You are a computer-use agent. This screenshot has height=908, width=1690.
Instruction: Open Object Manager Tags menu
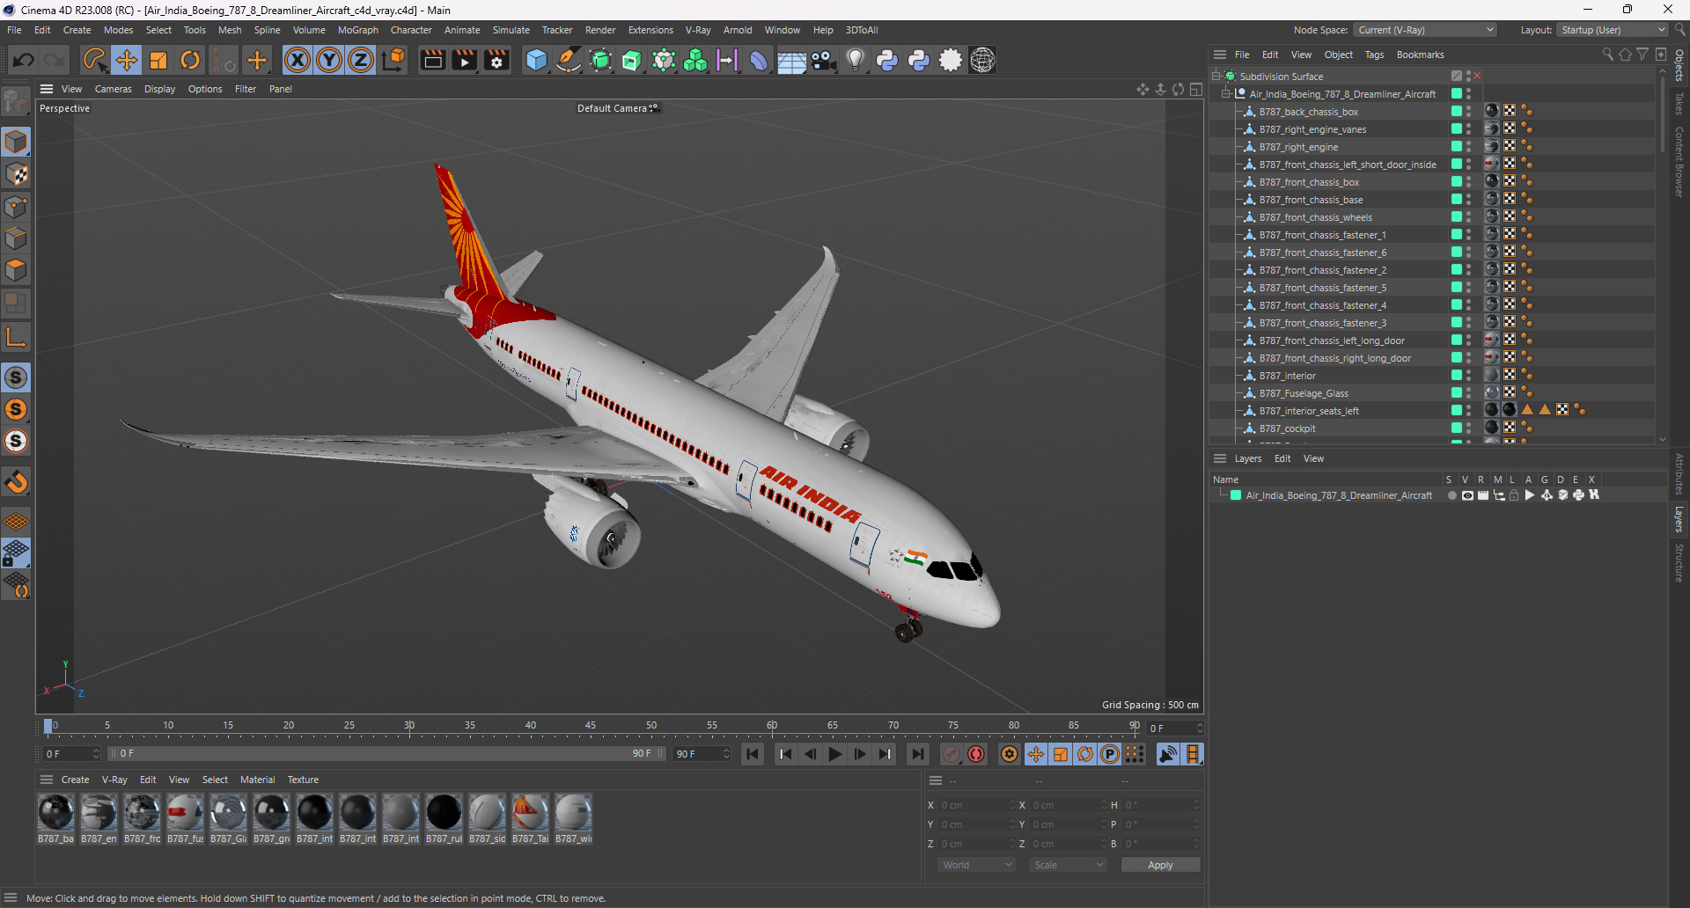tap(1374, 55)
